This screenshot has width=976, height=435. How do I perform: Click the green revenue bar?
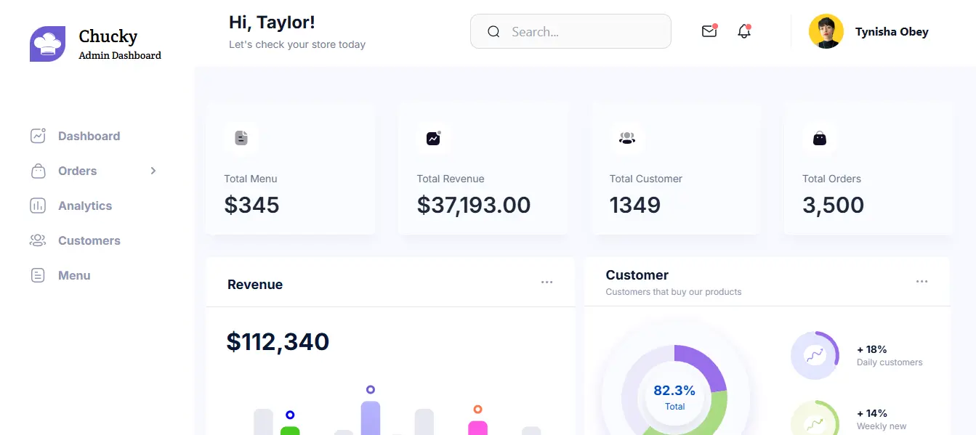pyautogui.click(x=290, y=431)
